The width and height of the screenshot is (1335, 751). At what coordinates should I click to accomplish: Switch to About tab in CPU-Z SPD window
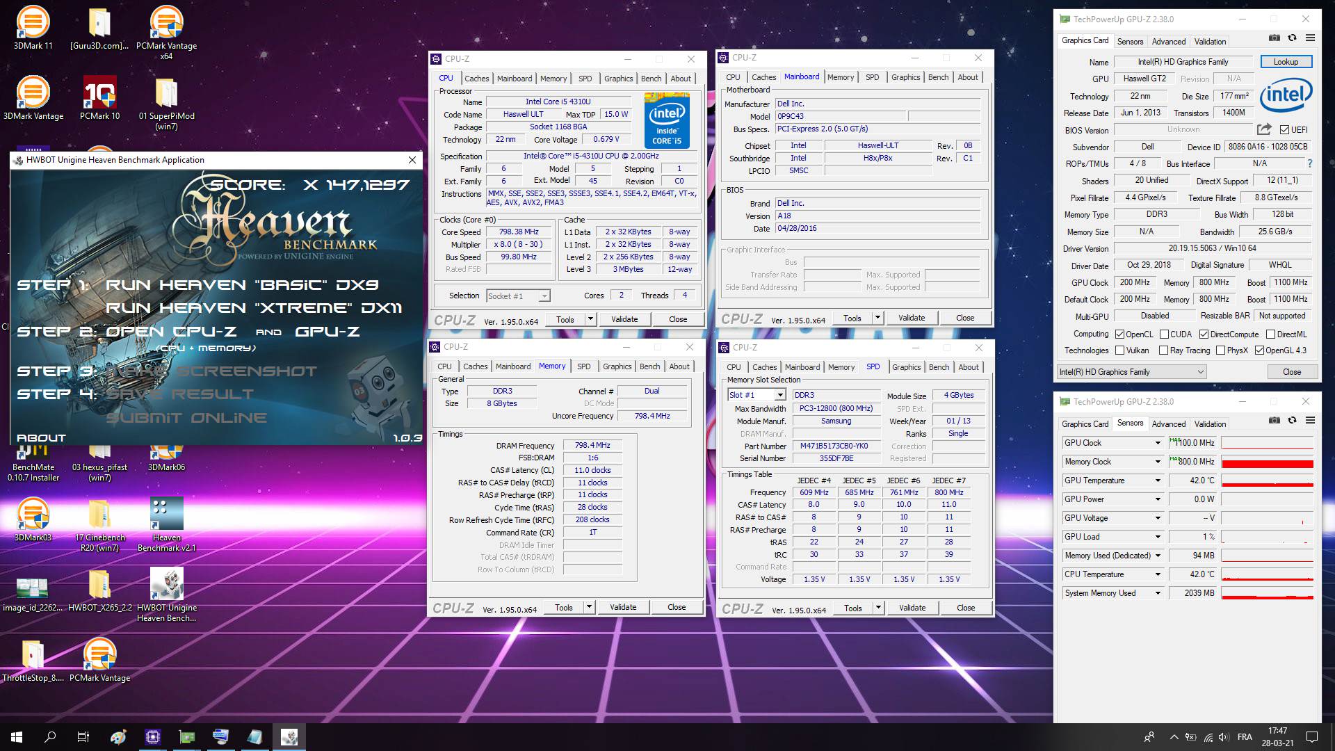pos(968,367)
